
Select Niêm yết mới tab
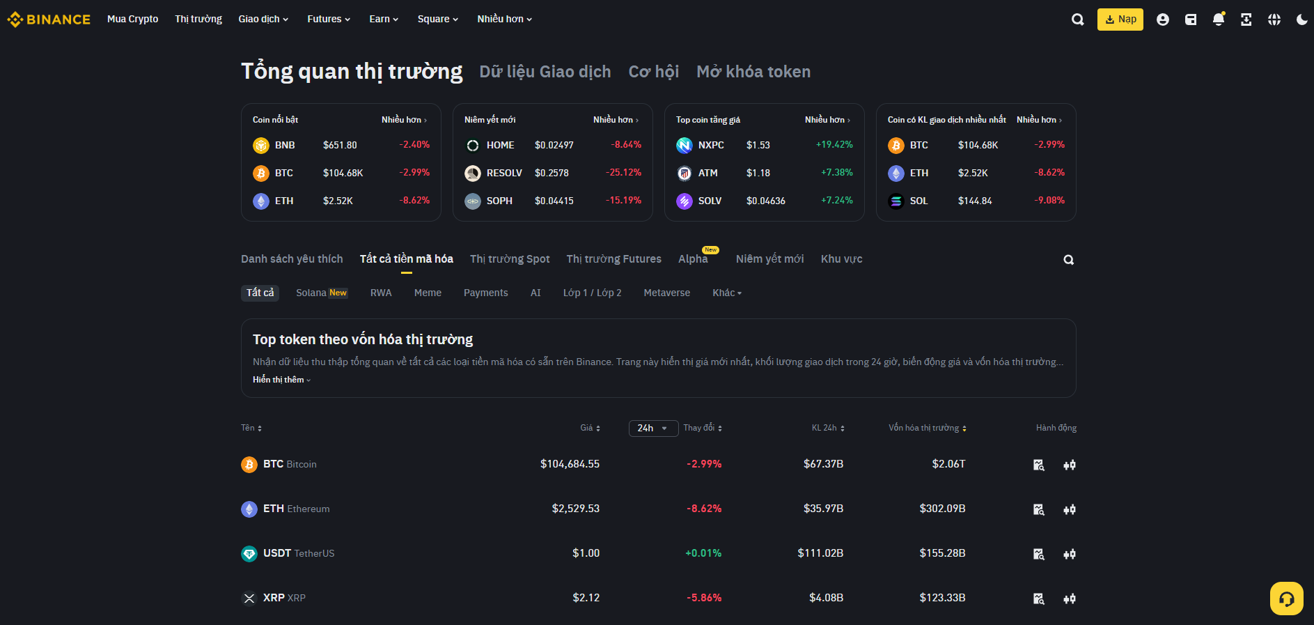click(x=770, y=259)
